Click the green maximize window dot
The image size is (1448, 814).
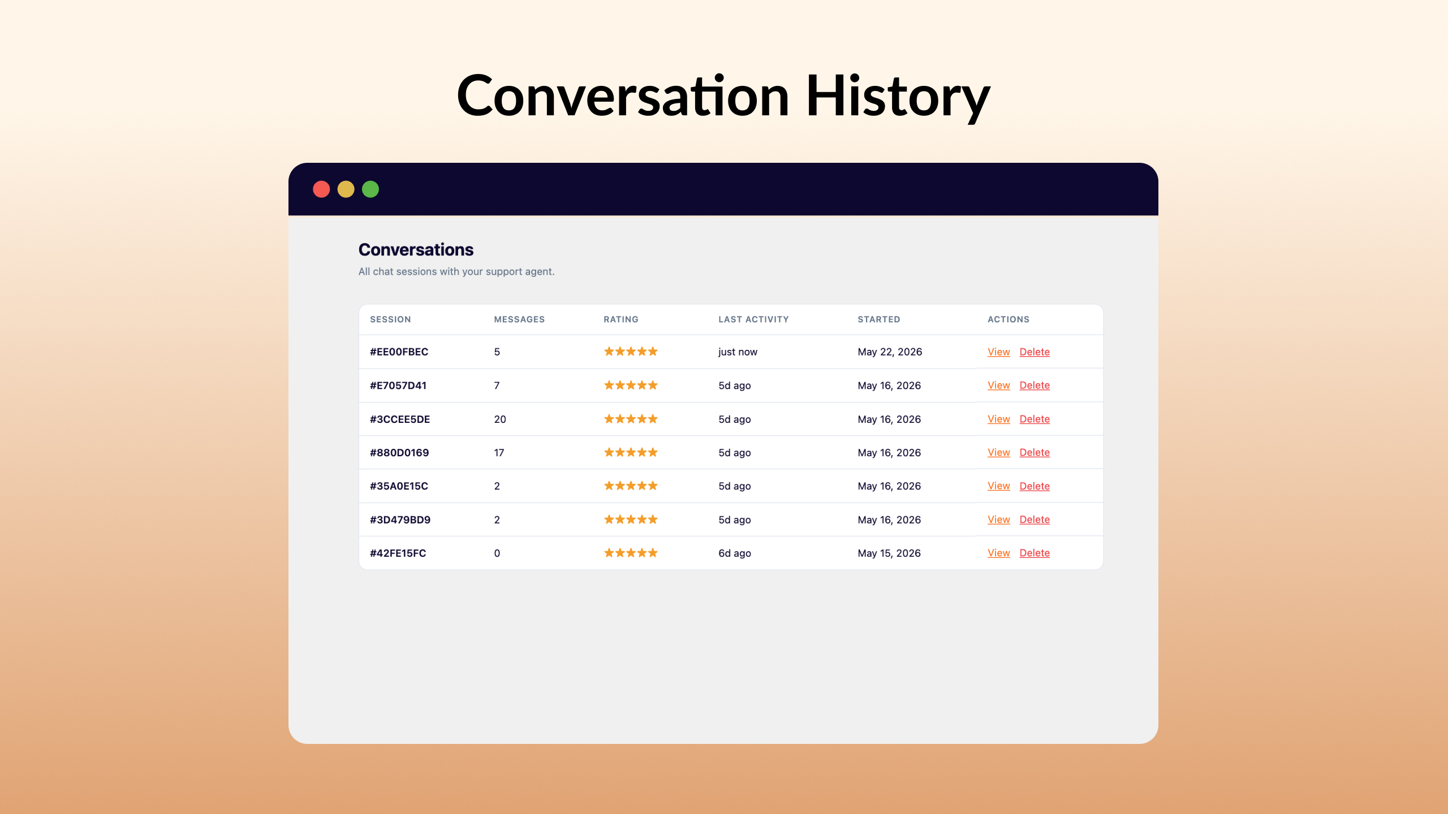click(370, 189)
